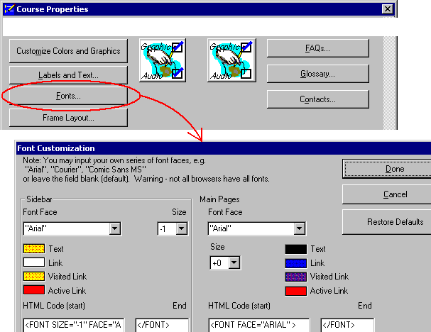Pick the Sidebar Text yellow color swatch
The height and width of the screenshot is (332, 431).
pyautogui.click(x=34, y=248)
